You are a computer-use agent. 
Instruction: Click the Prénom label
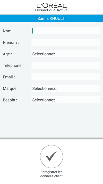(x=11, y=42)
